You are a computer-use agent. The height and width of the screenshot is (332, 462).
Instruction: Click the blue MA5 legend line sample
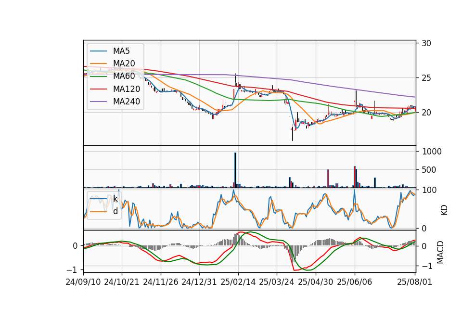98,51
